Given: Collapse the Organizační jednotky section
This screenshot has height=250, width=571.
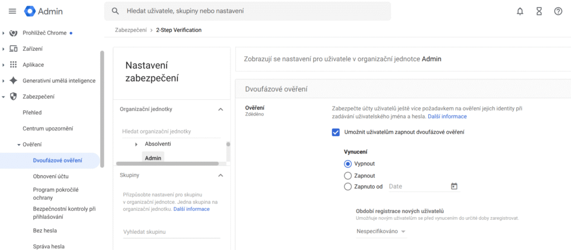Looking at the screenshot, I should click(220, 109).
